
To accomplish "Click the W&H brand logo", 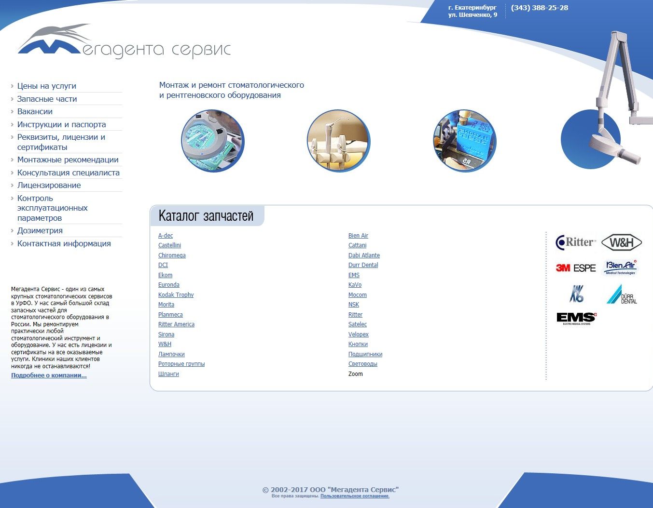I will click(x=622, y=242).
